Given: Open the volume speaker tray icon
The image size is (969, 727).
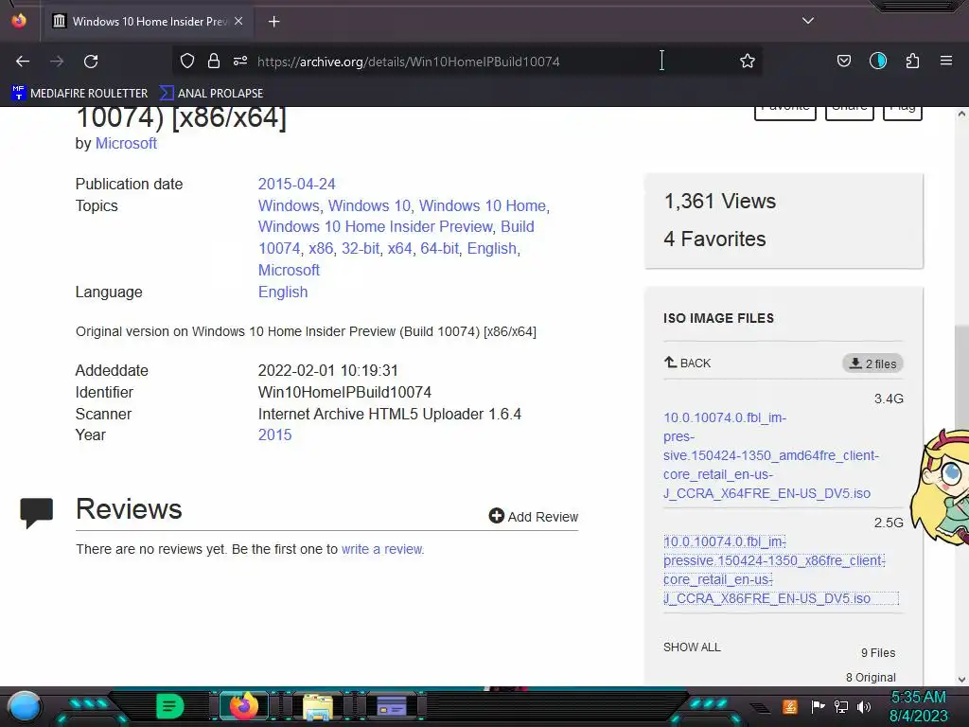Looking at the screenshot, I should pos(864,706).
